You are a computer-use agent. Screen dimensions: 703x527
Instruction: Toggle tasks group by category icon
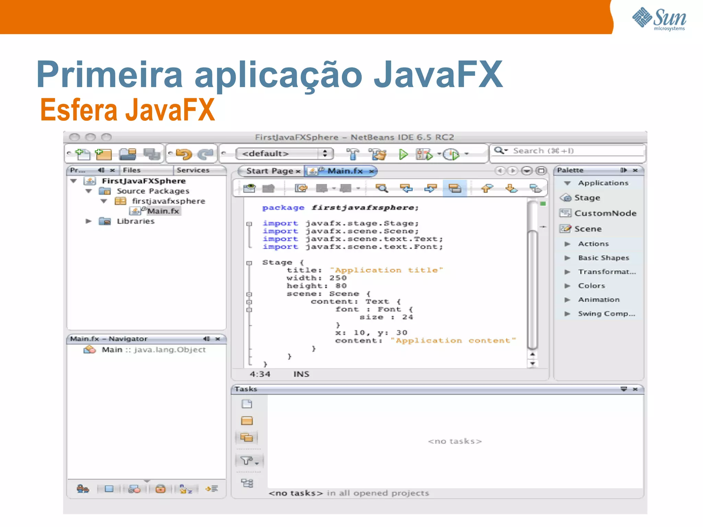247,483
